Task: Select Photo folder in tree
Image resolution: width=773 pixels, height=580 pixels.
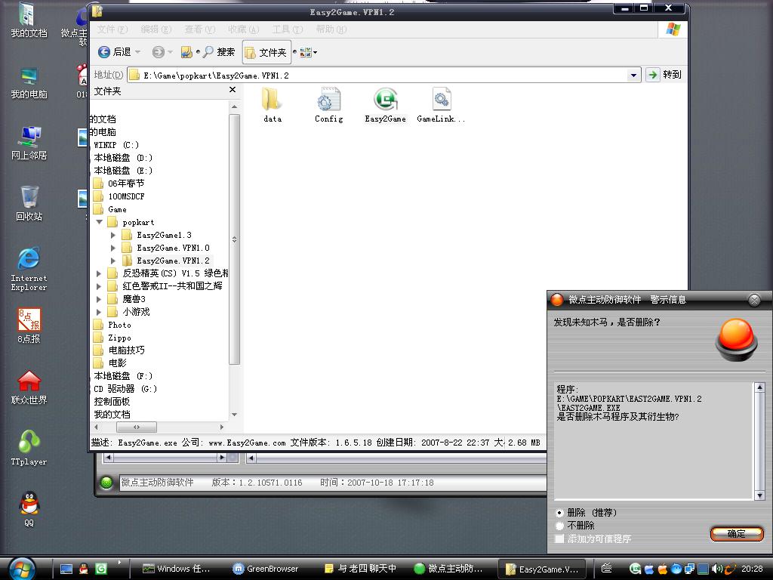Action: (119, 325)
